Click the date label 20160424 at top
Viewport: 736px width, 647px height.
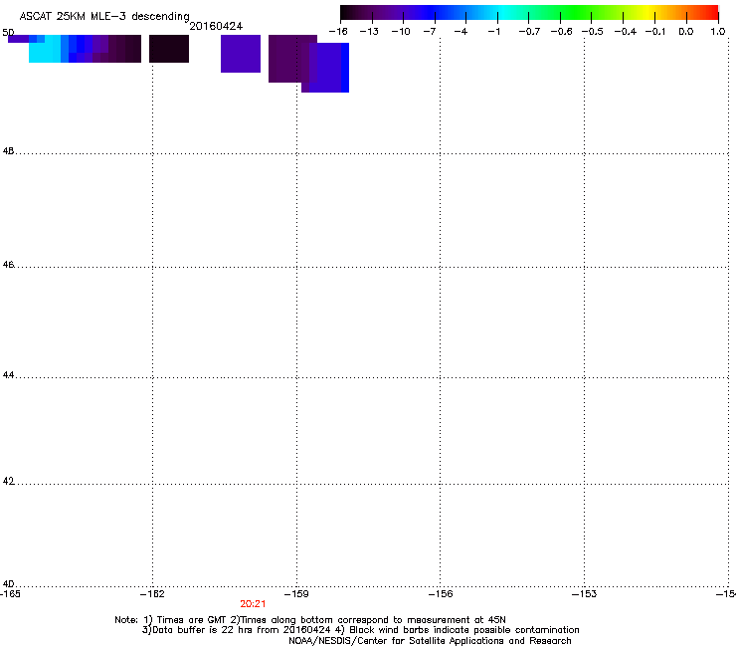[x=216, y=26]
